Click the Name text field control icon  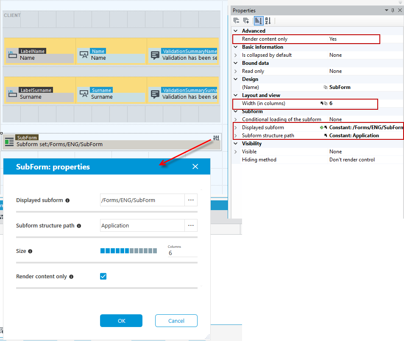point(84,54)
